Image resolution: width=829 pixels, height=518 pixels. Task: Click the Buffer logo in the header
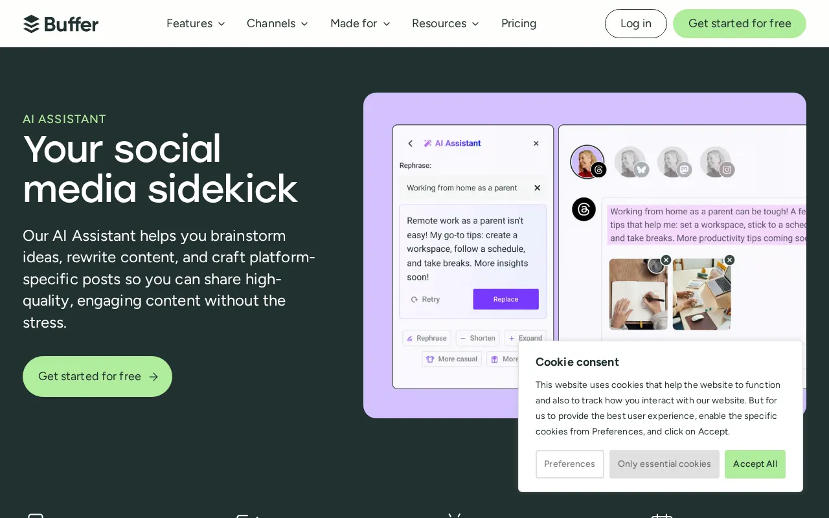(61, 24)
